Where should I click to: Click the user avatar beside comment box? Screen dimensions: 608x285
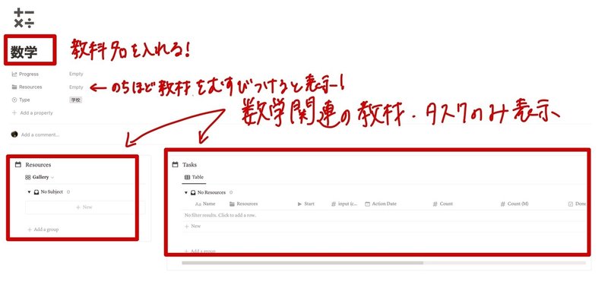point(14,135)
